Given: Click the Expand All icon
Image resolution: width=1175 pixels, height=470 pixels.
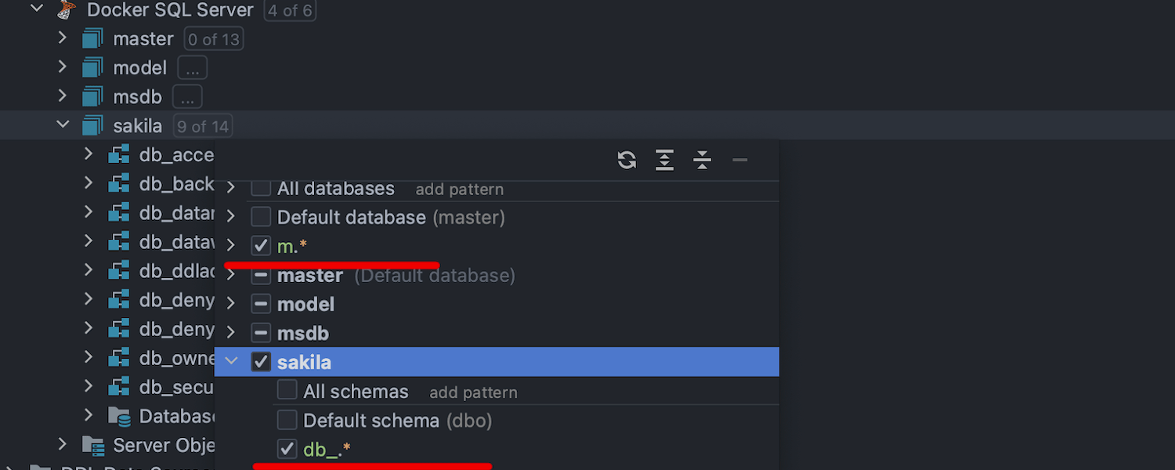Looking at the screenshot, I should click(x=664, y=161).
